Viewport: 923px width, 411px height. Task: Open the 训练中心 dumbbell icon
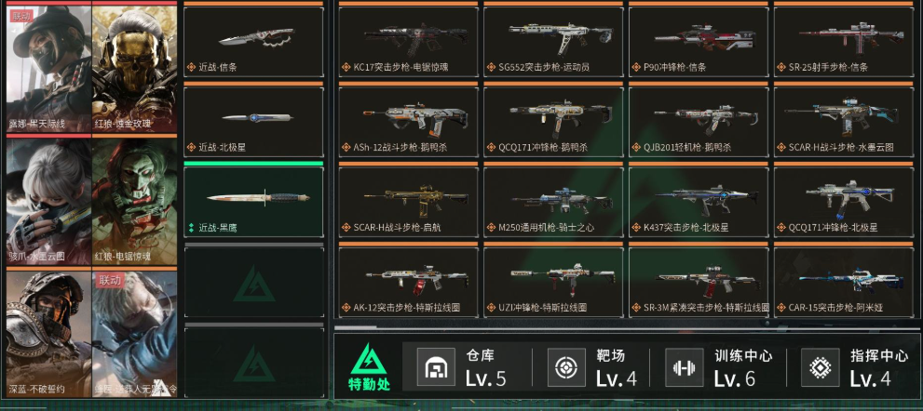point(685,367)
